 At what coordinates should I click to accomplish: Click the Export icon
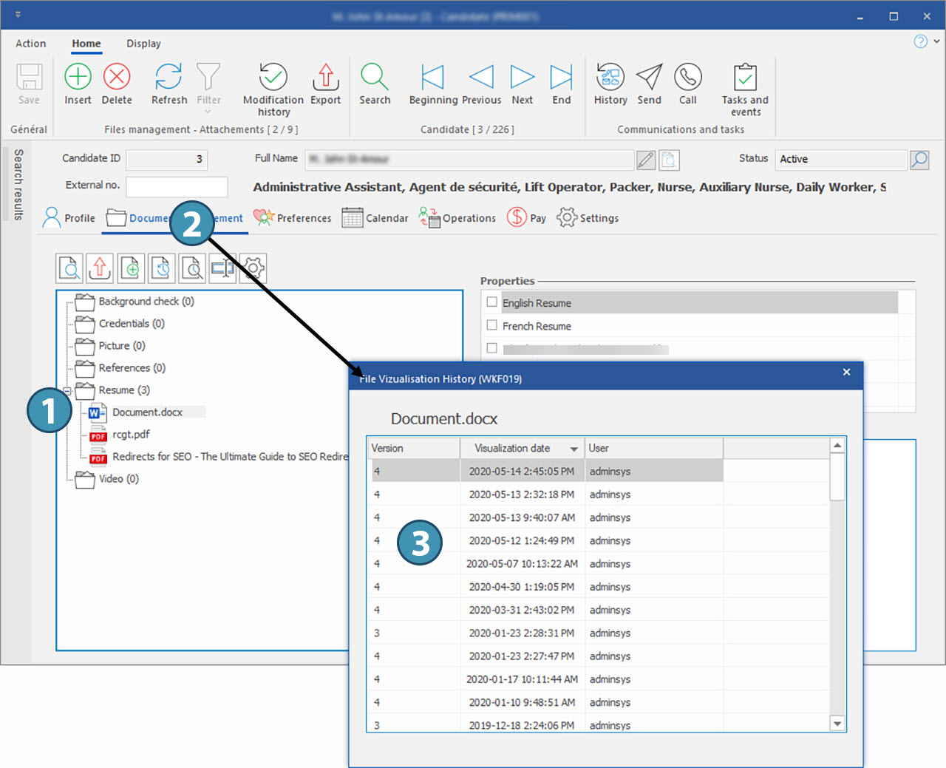(x=325, y=77)
